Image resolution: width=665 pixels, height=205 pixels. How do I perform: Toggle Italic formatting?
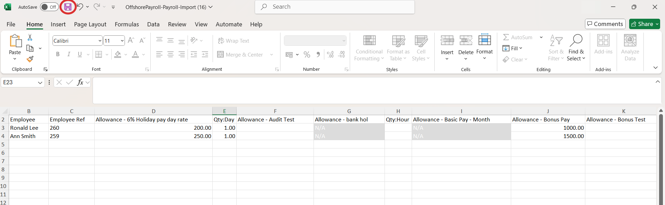[x=69, y=54]
